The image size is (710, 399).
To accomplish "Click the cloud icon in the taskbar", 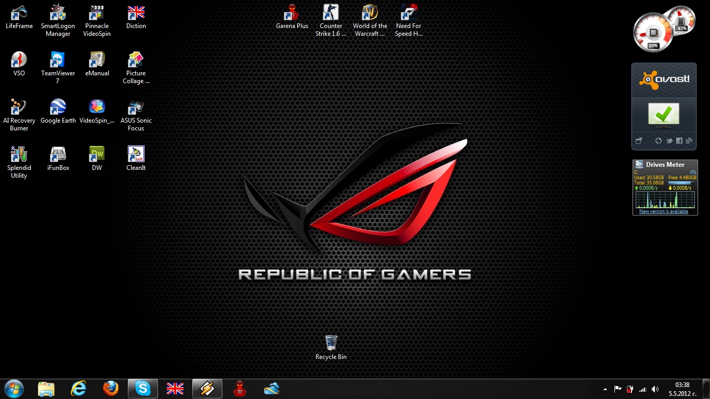I will [272, 389].
